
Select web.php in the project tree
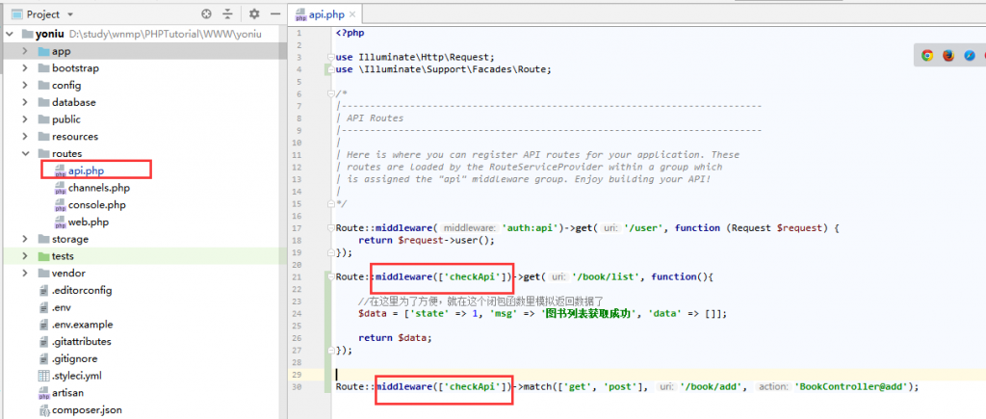pos(87,222)
